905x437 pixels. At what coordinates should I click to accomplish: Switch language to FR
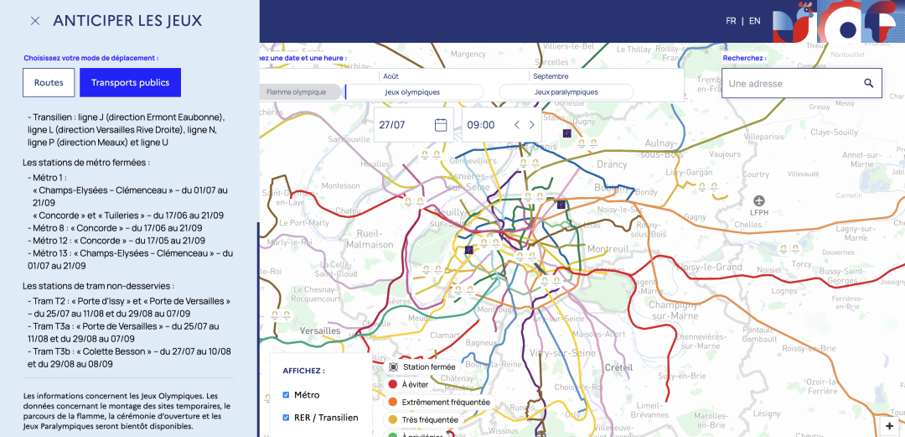[731, 21]
